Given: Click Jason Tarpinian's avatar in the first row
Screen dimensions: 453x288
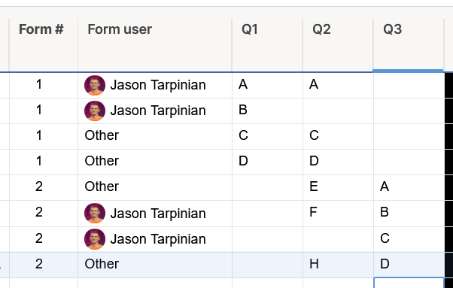Looking at the screenshot, I should click(x=95, y=85).
